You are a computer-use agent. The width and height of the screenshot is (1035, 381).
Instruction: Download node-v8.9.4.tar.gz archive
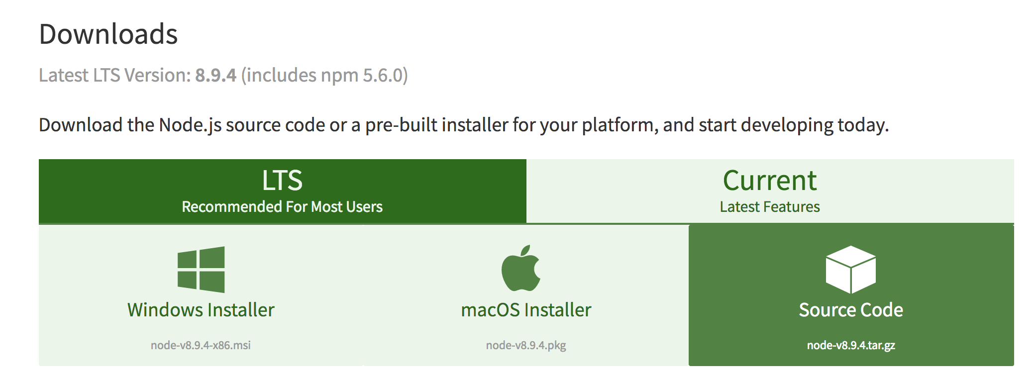click(x=851, y=345)
